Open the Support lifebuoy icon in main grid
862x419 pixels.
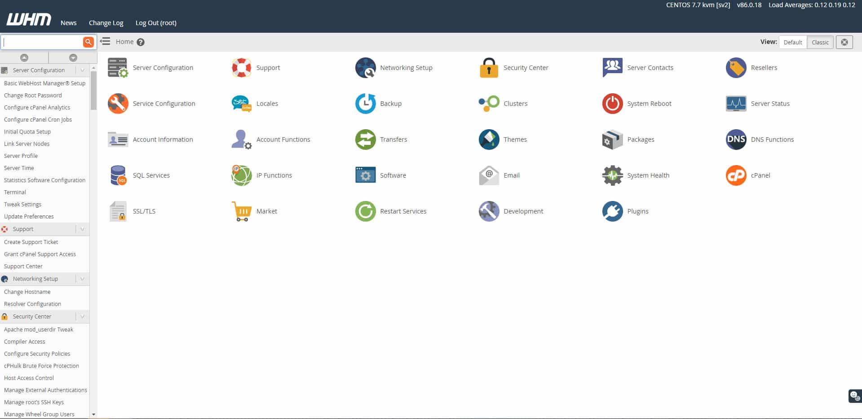(x=241, y=68)
